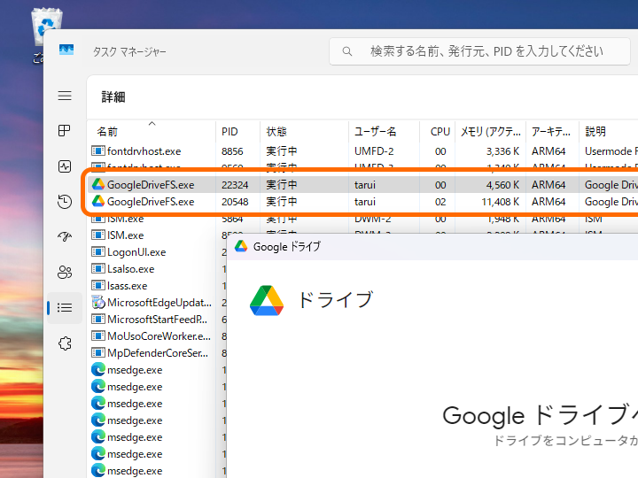Click the Google Drive window title icon
Viewport: 638px width, 478px height.
coord(241,246)
